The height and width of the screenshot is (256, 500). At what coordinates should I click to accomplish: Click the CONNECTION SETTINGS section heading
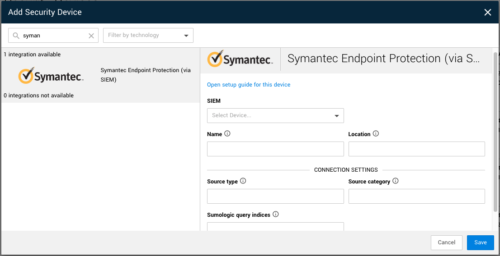pyautogui.click(x=346, y=170)
